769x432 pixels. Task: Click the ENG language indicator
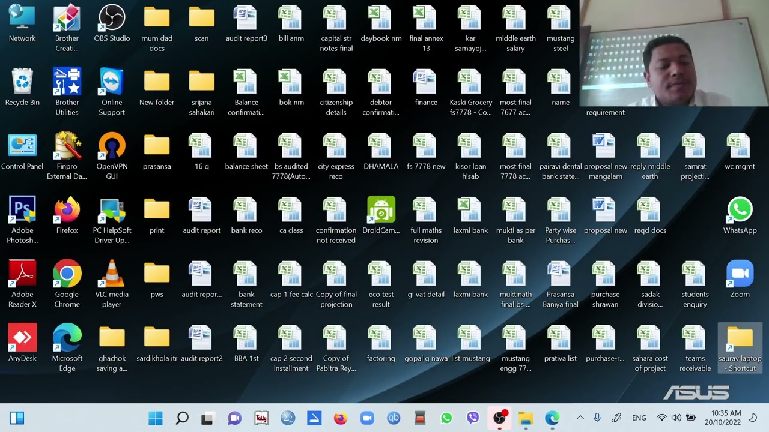[x=639, y=418]
